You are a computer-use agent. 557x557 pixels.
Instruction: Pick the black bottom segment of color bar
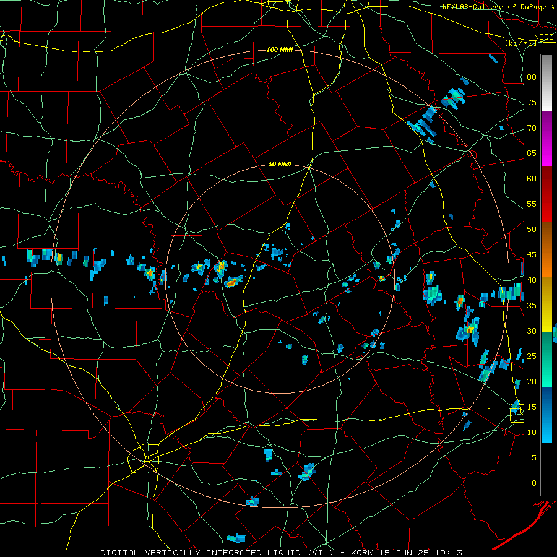(546, 469)
